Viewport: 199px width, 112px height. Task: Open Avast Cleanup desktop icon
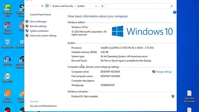pos(7,96)
